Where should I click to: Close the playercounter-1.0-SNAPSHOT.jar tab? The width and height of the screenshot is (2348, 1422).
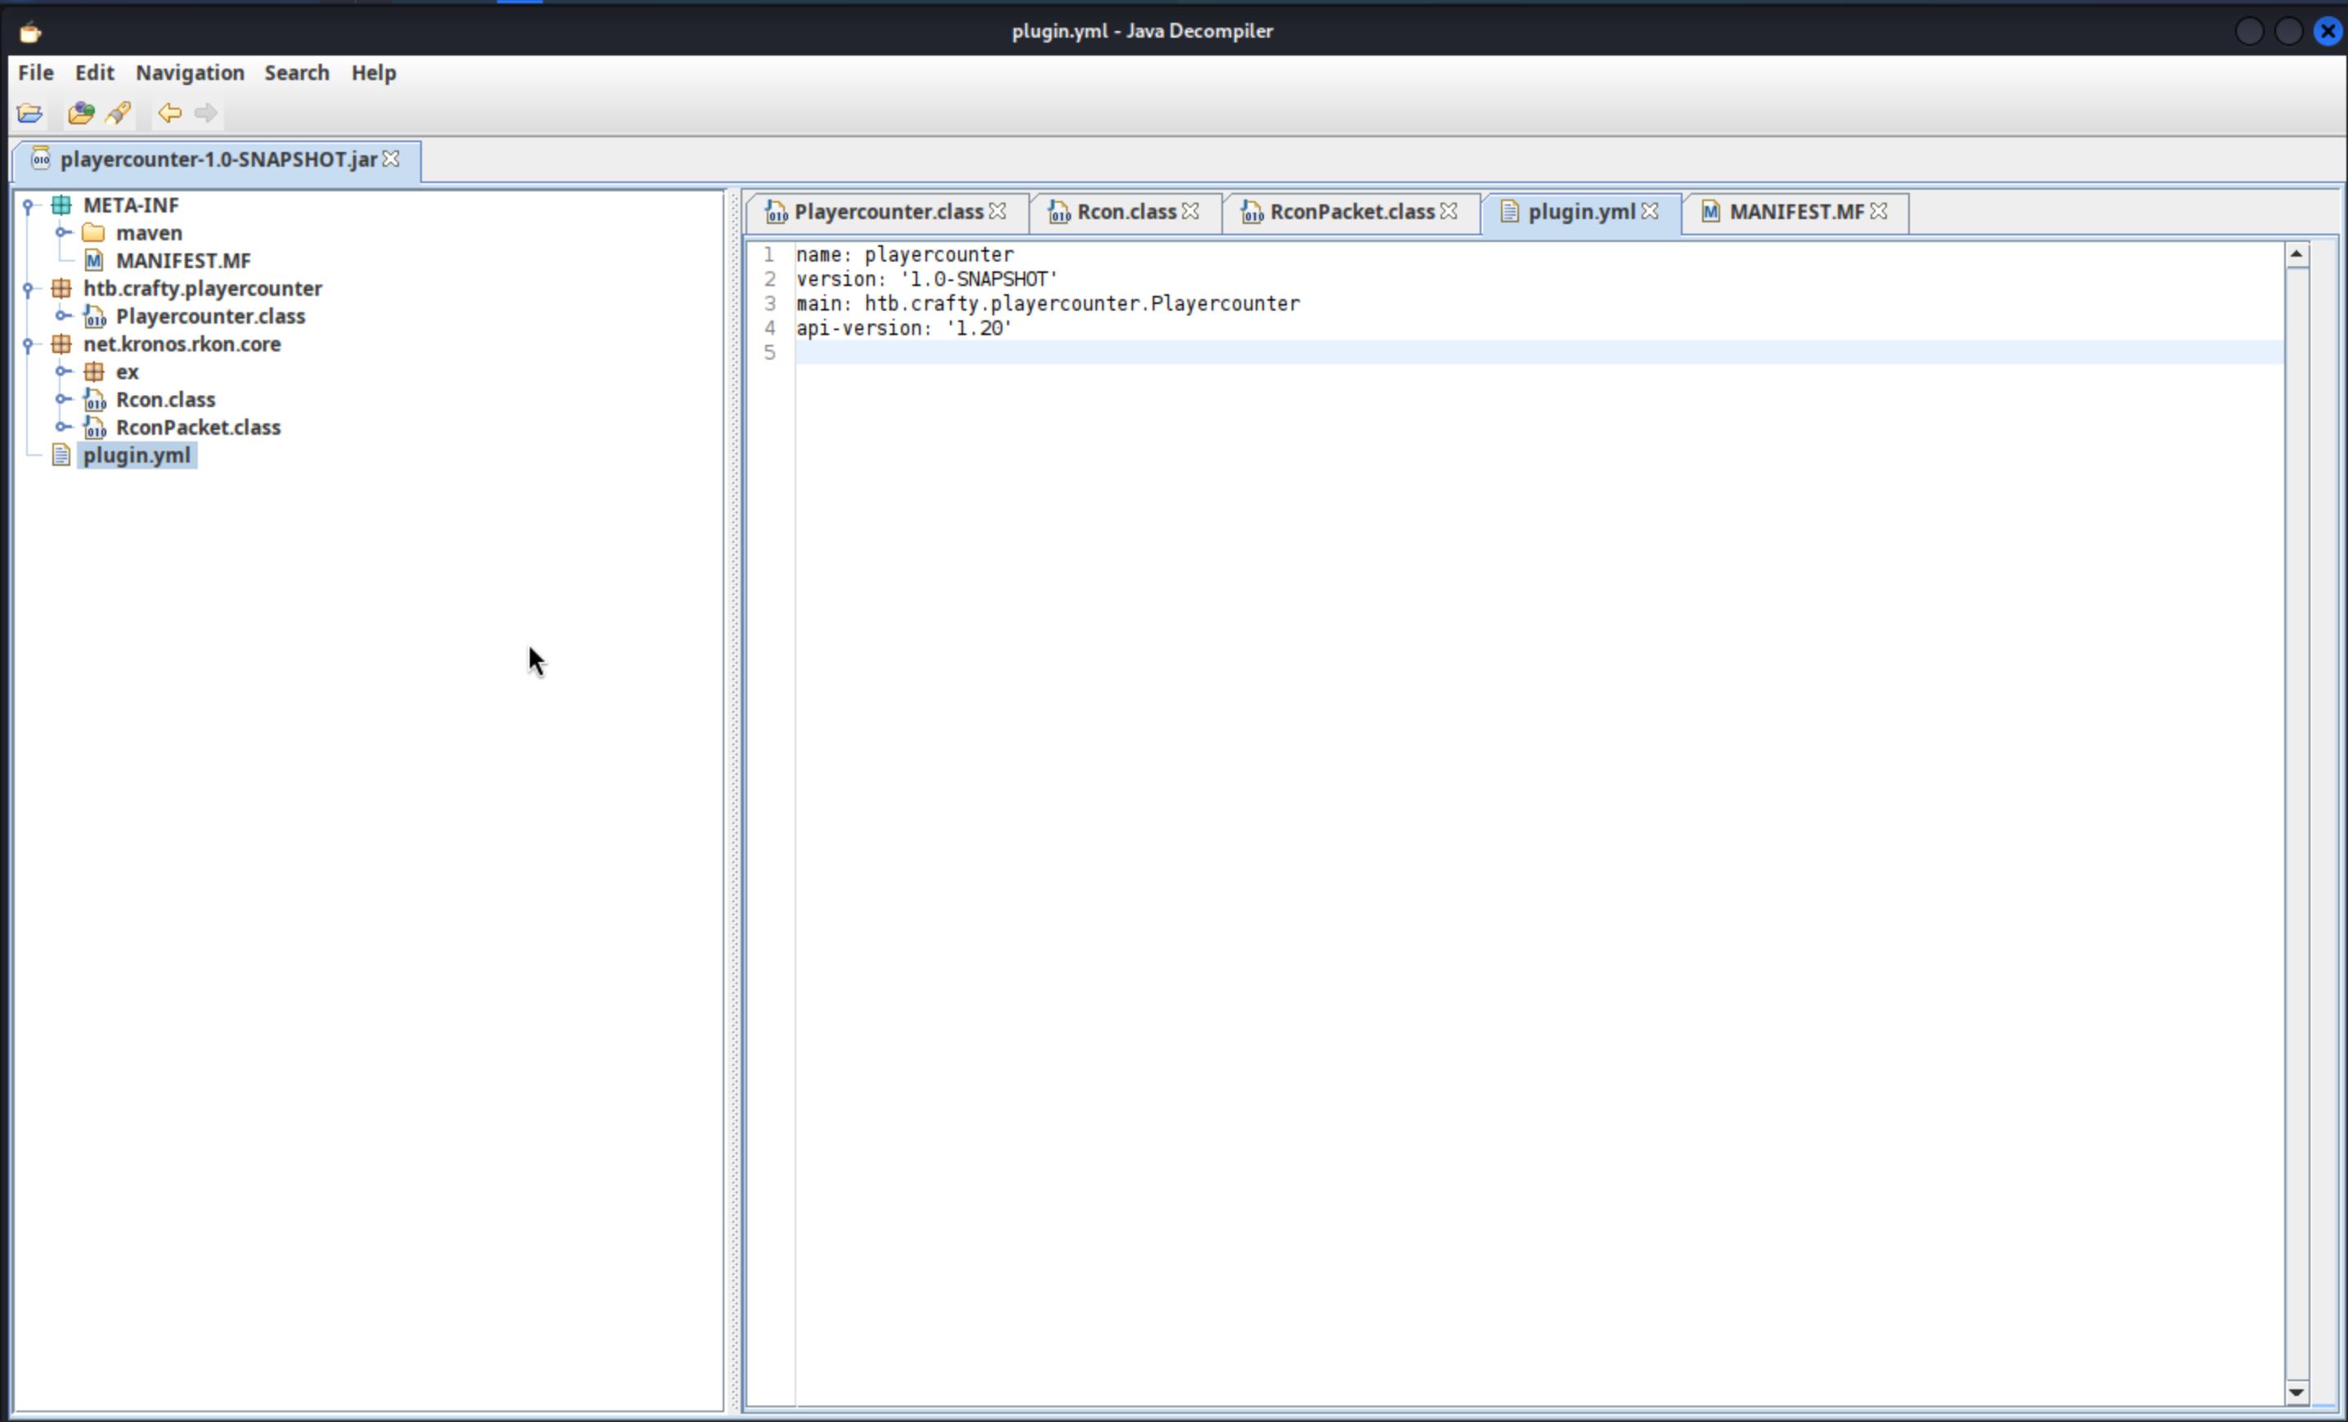click(392, 159)
